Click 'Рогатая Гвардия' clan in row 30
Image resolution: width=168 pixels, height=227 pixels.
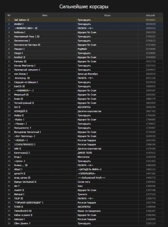(87, 140)
